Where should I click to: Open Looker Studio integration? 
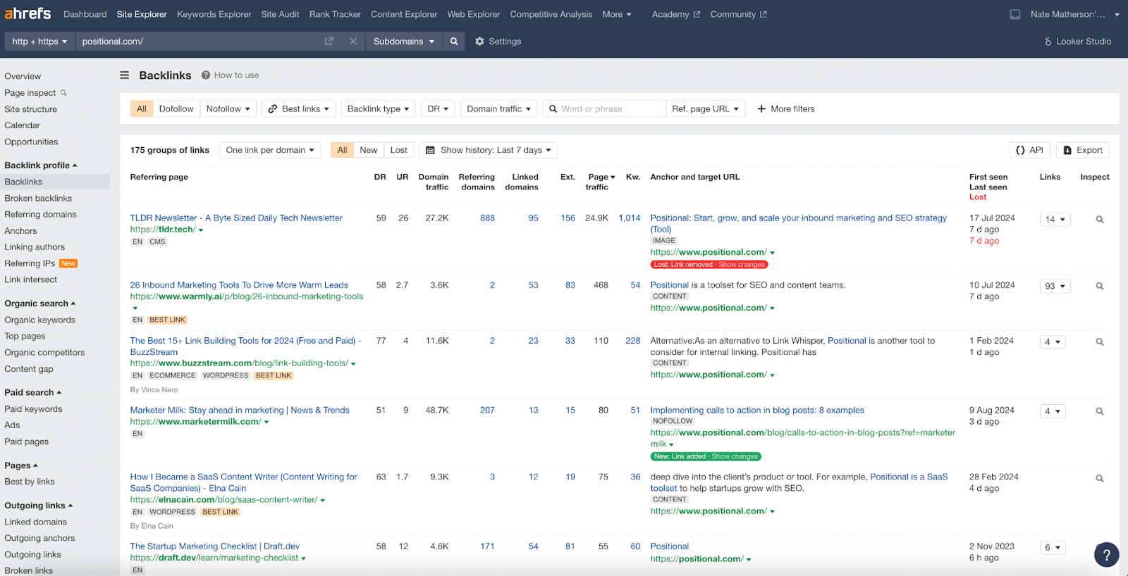(1077, 42)
